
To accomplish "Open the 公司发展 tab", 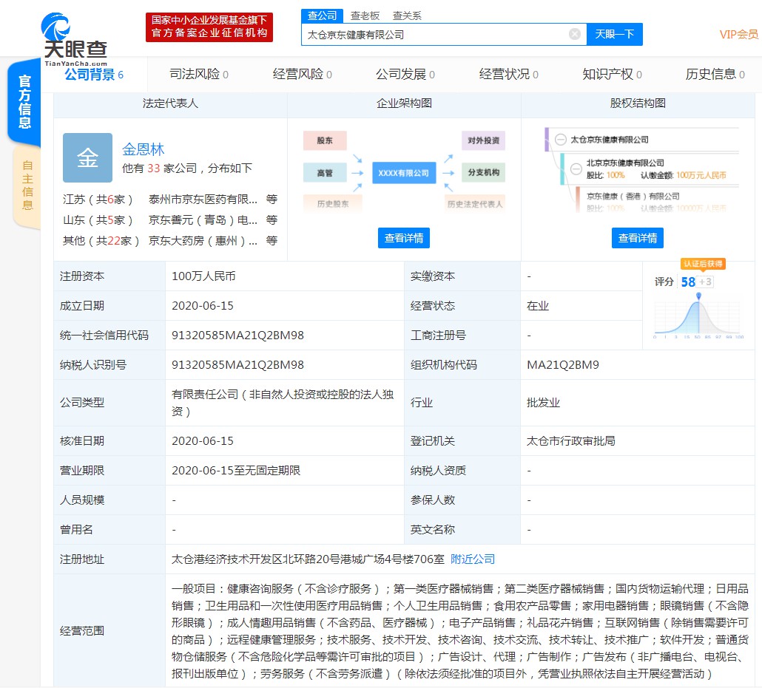I will point(405,75).
